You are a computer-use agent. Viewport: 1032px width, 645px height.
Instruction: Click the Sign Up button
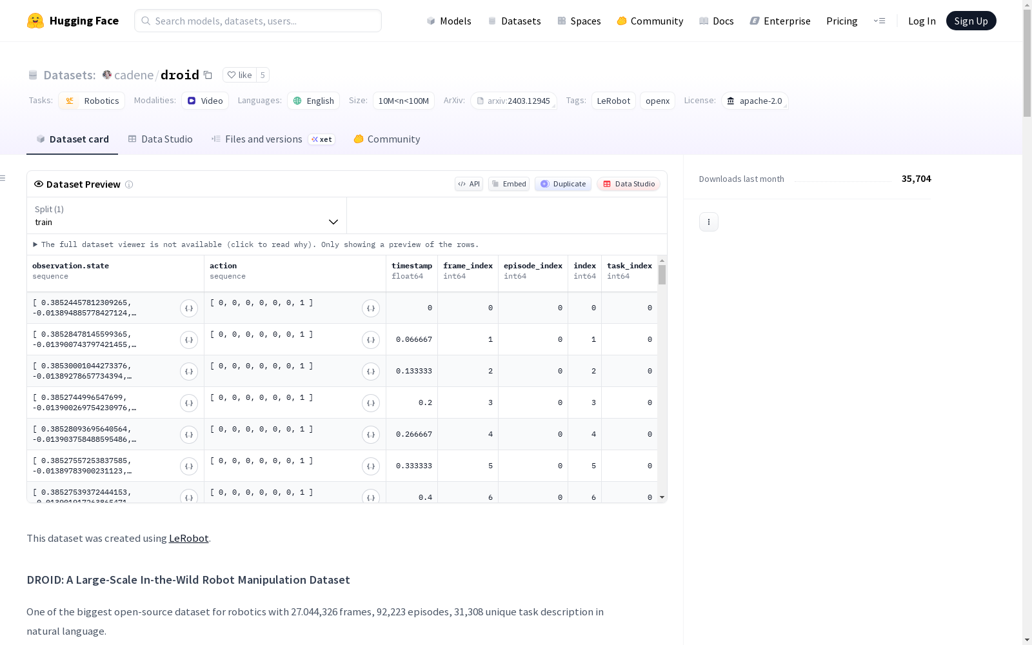971,21
